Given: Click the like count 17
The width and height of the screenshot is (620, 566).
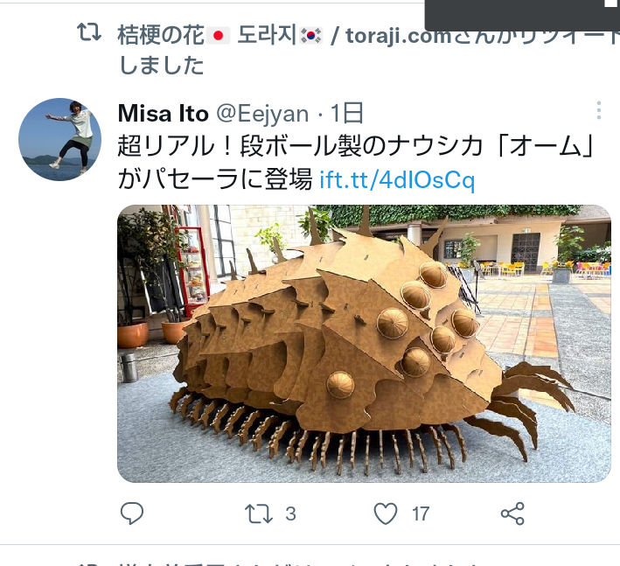Looking at the screenshot, I should pos(421,514).
